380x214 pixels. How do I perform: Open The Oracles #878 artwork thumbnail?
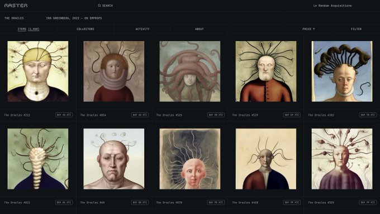190,159
